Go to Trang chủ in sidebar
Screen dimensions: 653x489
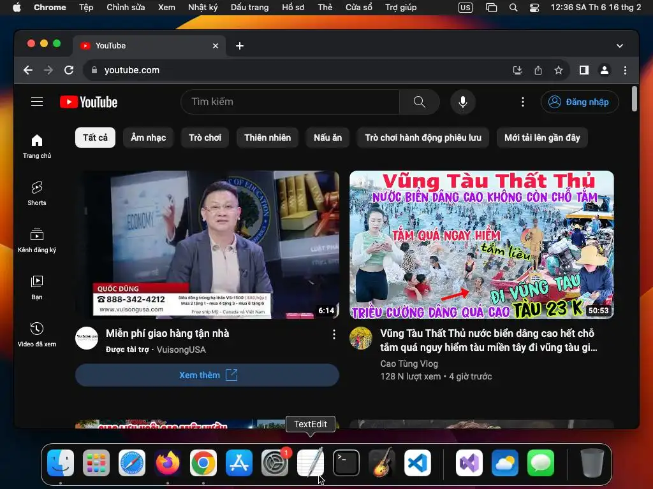[x=37, y=146]
